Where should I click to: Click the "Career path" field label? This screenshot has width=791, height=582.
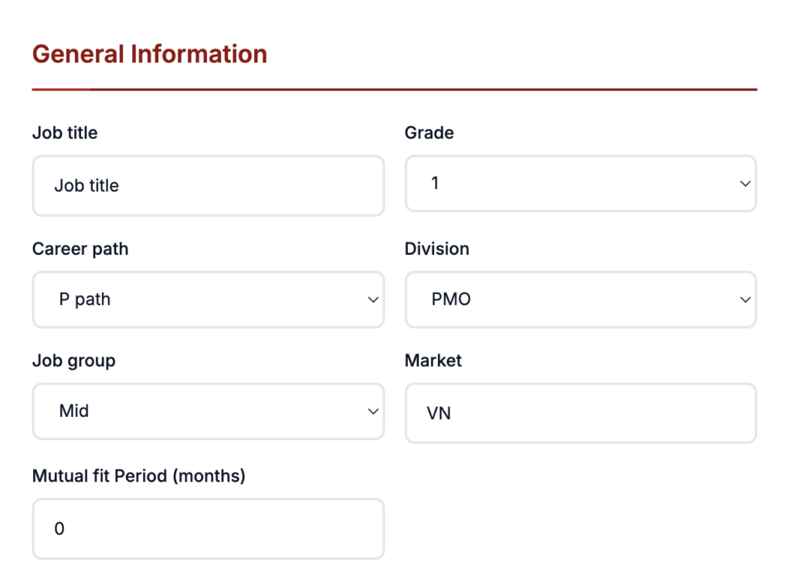click(x=80, y=249)
